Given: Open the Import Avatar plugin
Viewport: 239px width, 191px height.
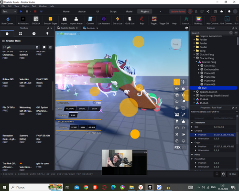Looking at the screenshot, I should point(76,21).
